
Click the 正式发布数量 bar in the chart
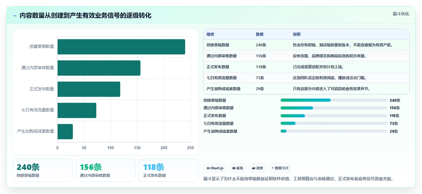tap(89, 89)
